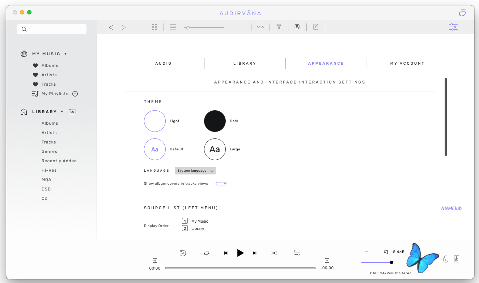Click the playlist notes toolbar icon

coord(297,27)
